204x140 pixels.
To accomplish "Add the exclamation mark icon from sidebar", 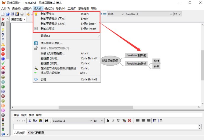I will coord(3,40).
